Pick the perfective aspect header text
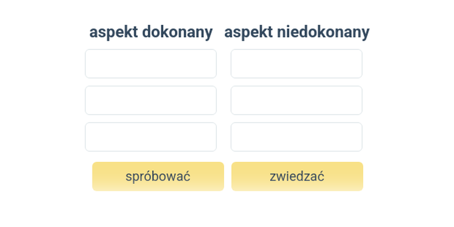This screenshot has width=454, height=227. [151, 32]
